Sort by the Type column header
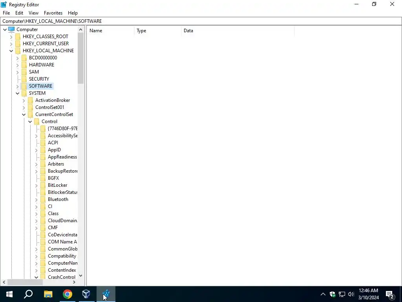 coord(158,31)
